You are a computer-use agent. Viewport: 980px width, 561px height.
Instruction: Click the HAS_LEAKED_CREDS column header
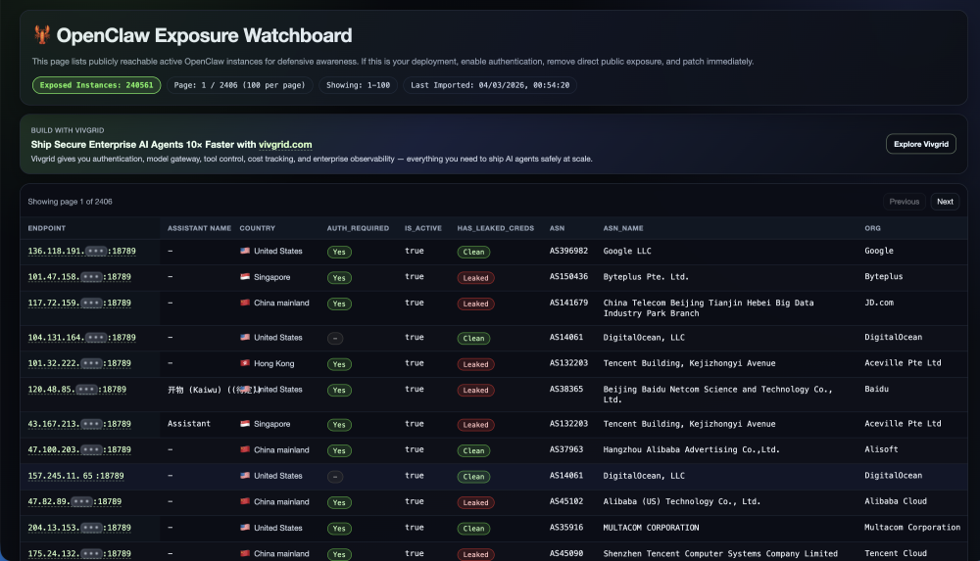click(x=496, y=228)
